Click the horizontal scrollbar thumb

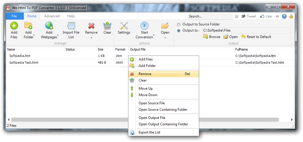[145, 120]
